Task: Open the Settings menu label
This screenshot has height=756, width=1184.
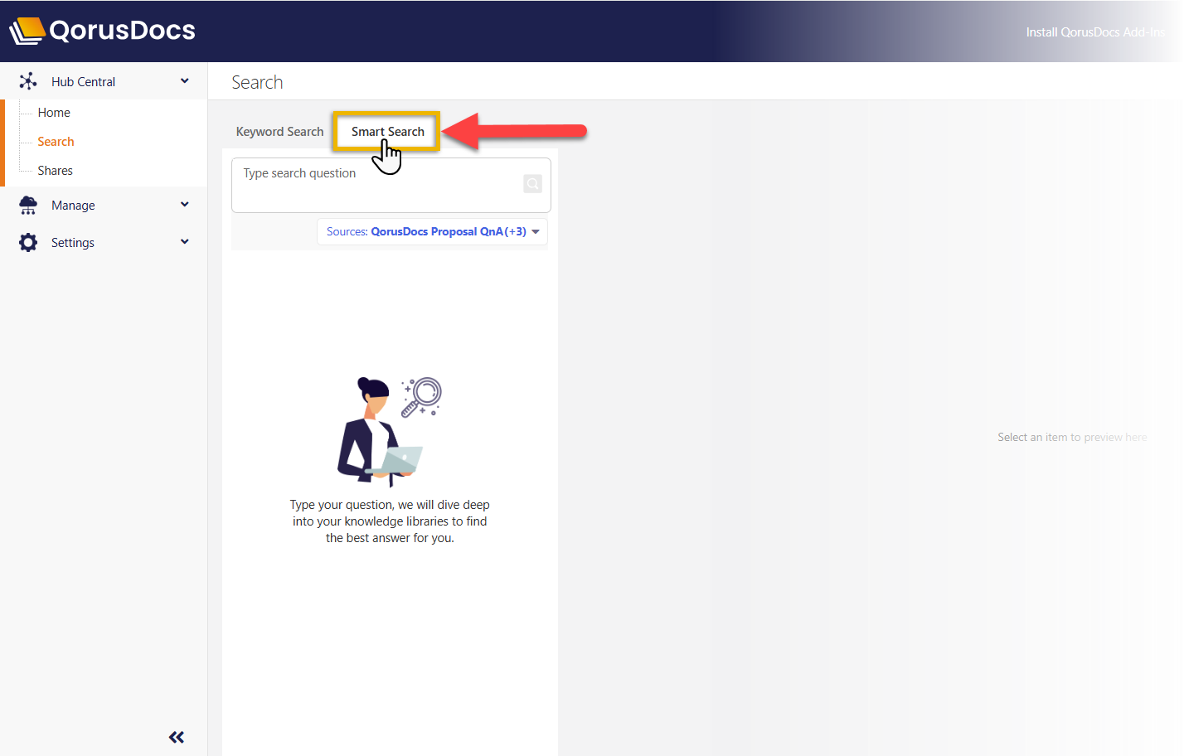Action: click(73, 243)
